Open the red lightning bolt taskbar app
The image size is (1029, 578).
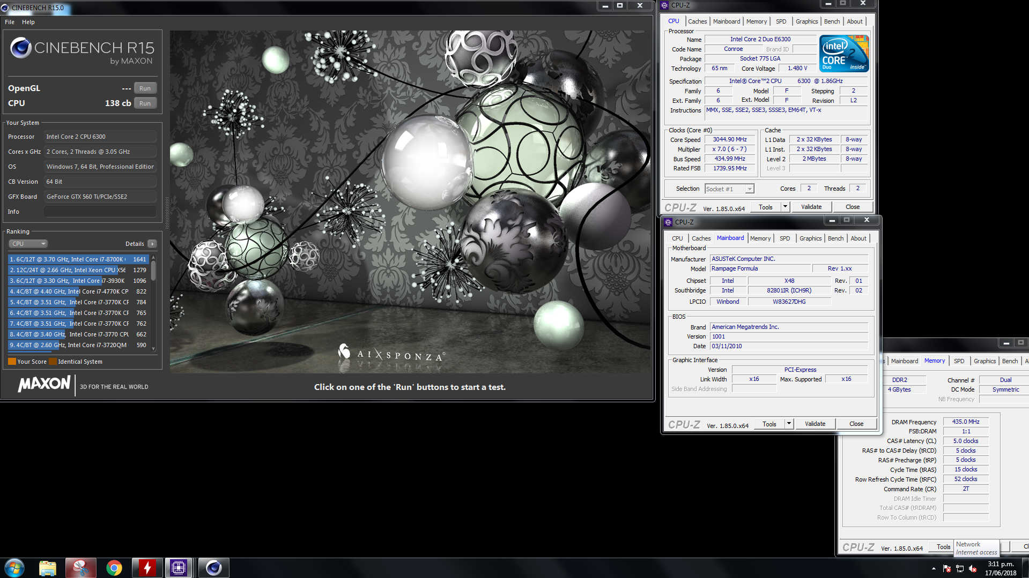click(147, 568)
